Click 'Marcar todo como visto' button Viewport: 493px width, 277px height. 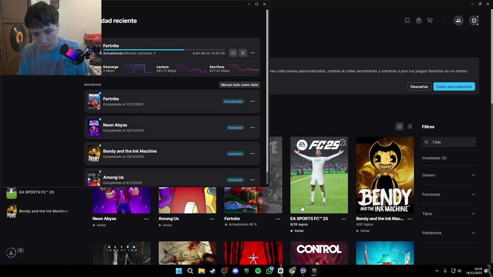click(240, 85)
